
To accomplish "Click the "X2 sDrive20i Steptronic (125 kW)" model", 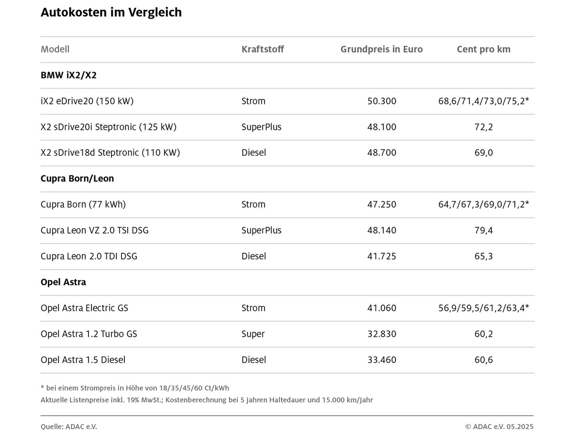I will [109, 127].
